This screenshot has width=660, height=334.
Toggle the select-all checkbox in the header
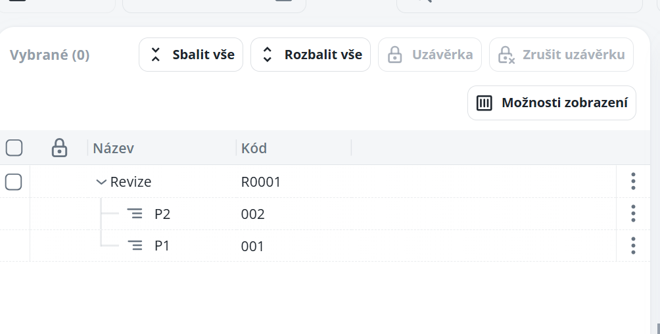[x=14, y=148]
